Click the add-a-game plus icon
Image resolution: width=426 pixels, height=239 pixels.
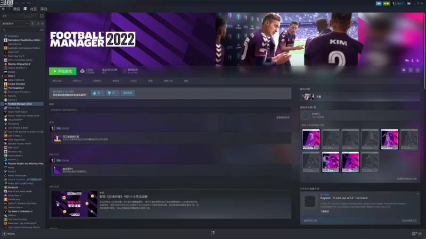(4, 234)
